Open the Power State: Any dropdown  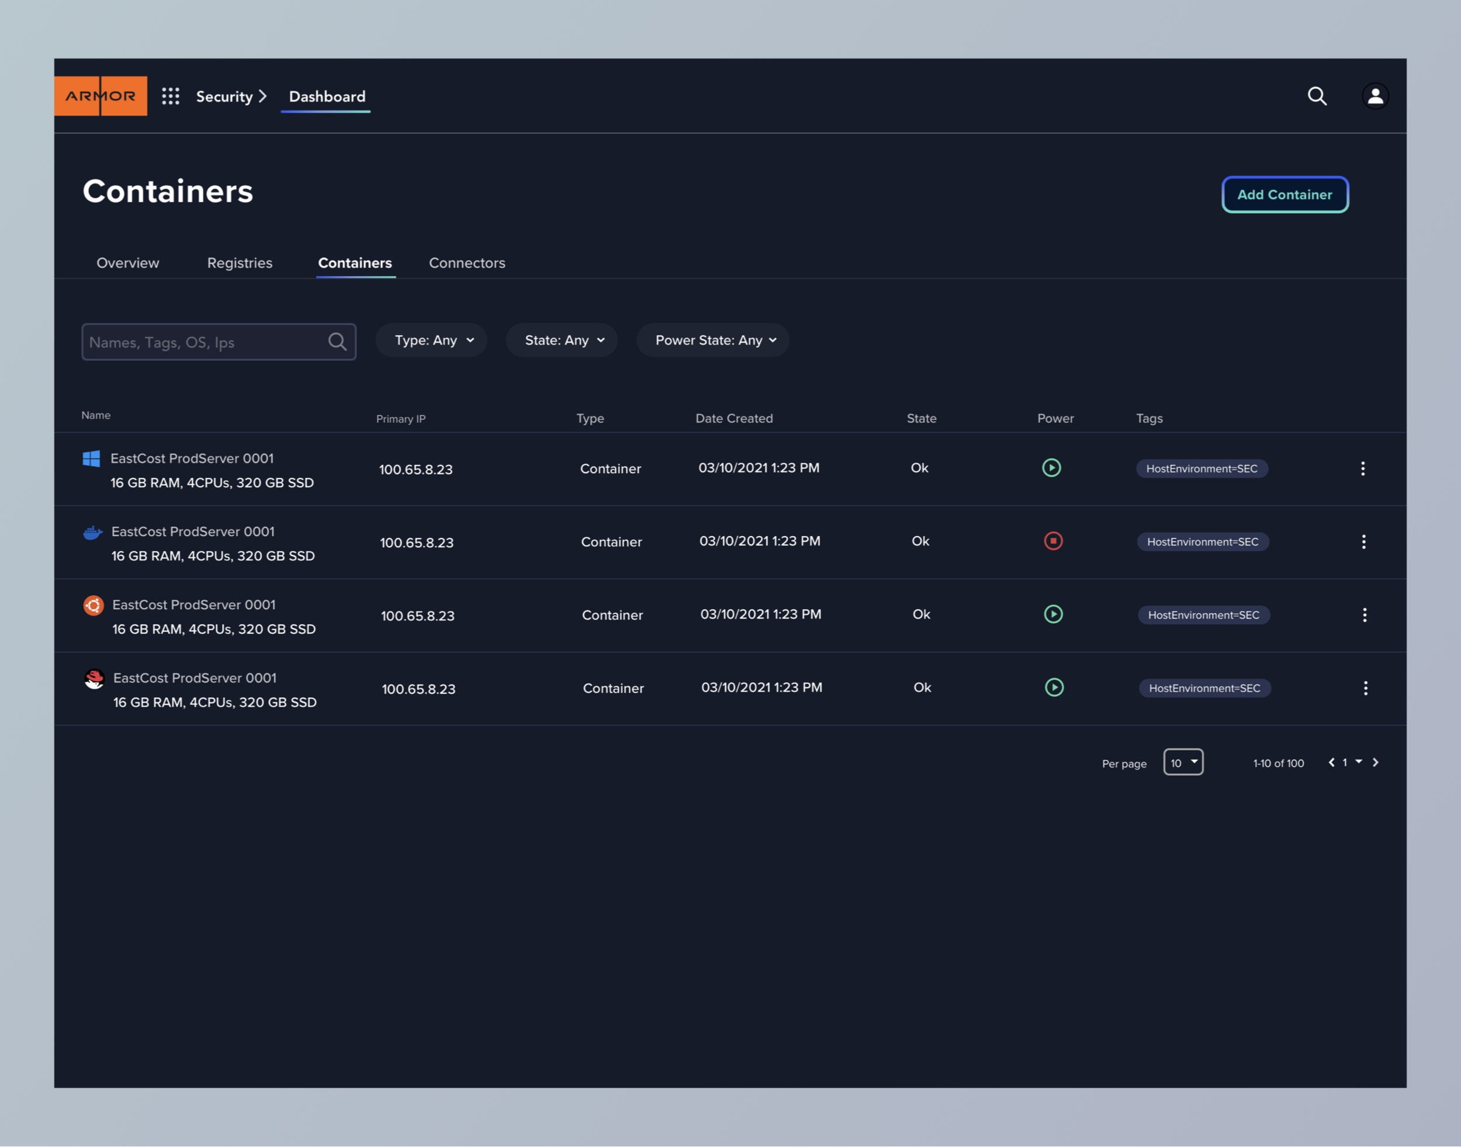[x=714, y=340]
